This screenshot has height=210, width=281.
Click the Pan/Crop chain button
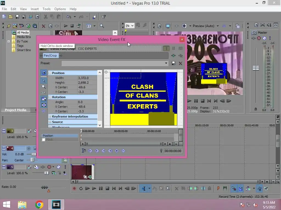50,56
